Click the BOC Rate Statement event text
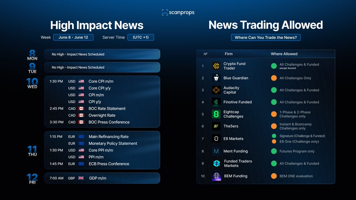The width and height of the screenshot is (356, 200). [107, 108]
